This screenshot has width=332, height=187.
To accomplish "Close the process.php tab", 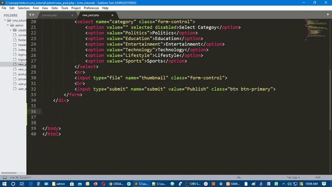I will coord(73,15).
